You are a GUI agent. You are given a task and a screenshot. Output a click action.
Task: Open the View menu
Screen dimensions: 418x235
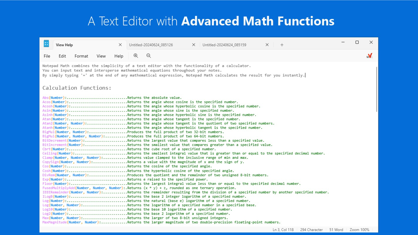(101, 56)
